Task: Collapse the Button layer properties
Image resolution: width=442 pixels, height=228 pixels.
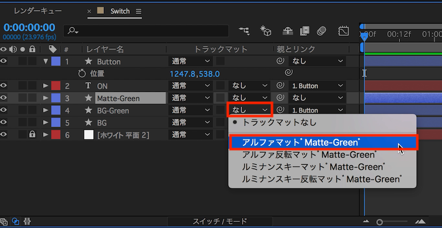Action: (x=46, y=61)
